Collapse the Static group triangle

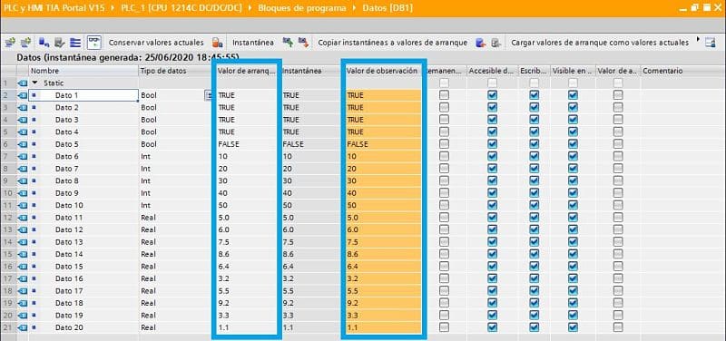tap(35, 83)
